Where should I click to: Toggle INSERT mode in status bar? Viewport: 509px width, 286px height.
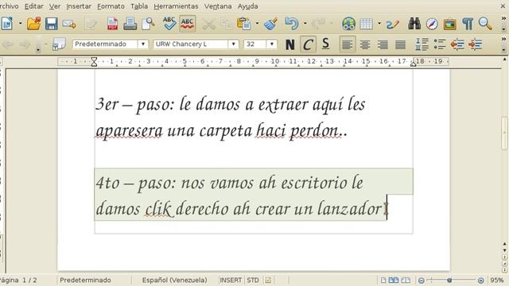pos(231,280)
